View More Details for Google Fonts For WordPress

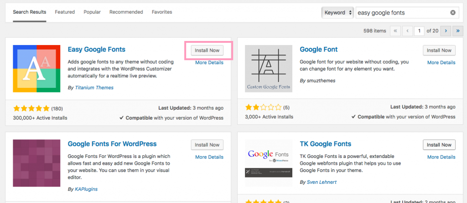(x=209, y=157)
